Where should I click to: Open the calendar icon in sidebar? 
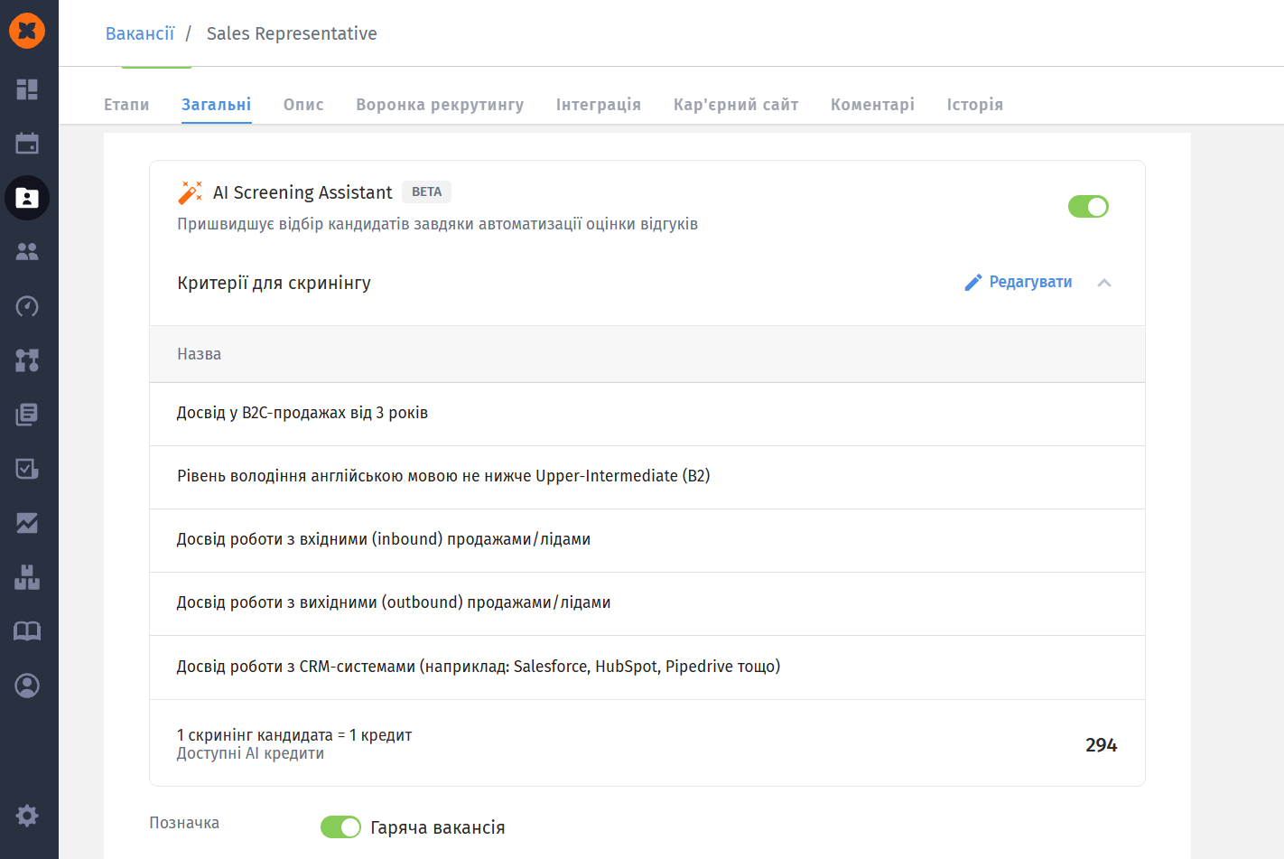27,143
